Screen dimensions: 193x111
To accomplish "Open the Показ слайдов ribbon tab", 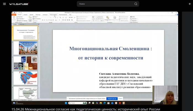I will [x=53, y=15].
